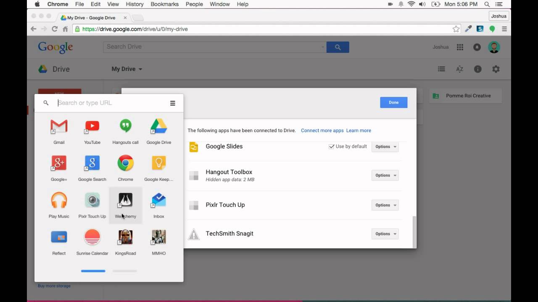Open Chrome's main menu icon
538x302 pixels.
point(504,29)
